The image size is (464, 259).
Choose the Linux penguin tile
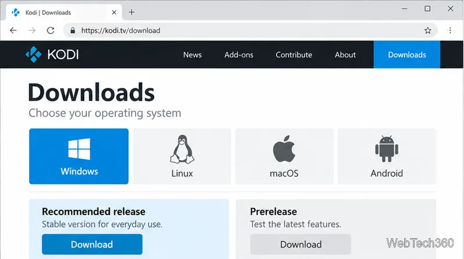(x=182, y=156)
